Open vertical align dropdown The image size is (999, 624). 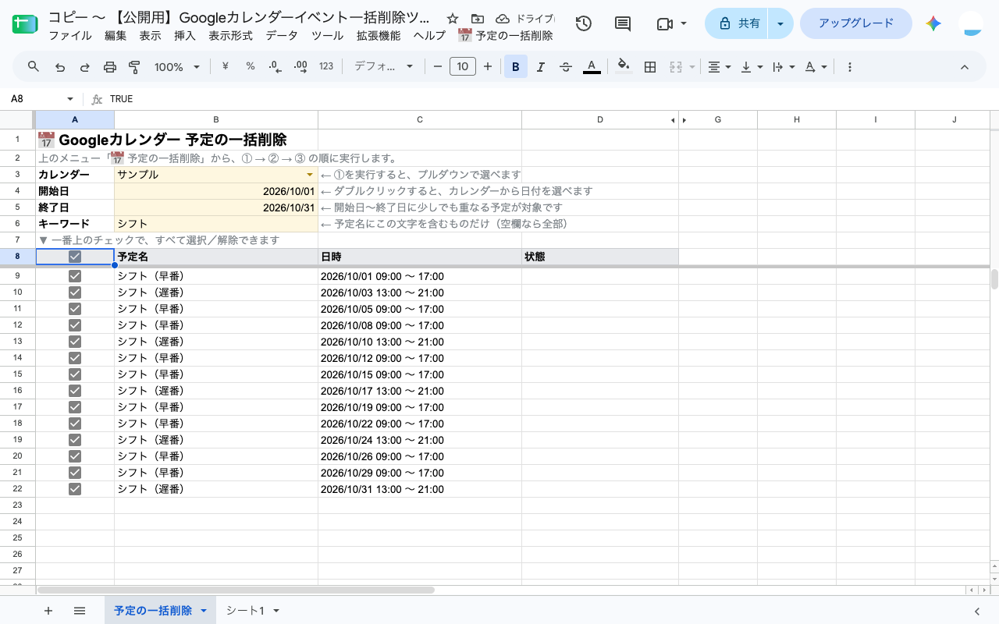click(x=751, y=67)
